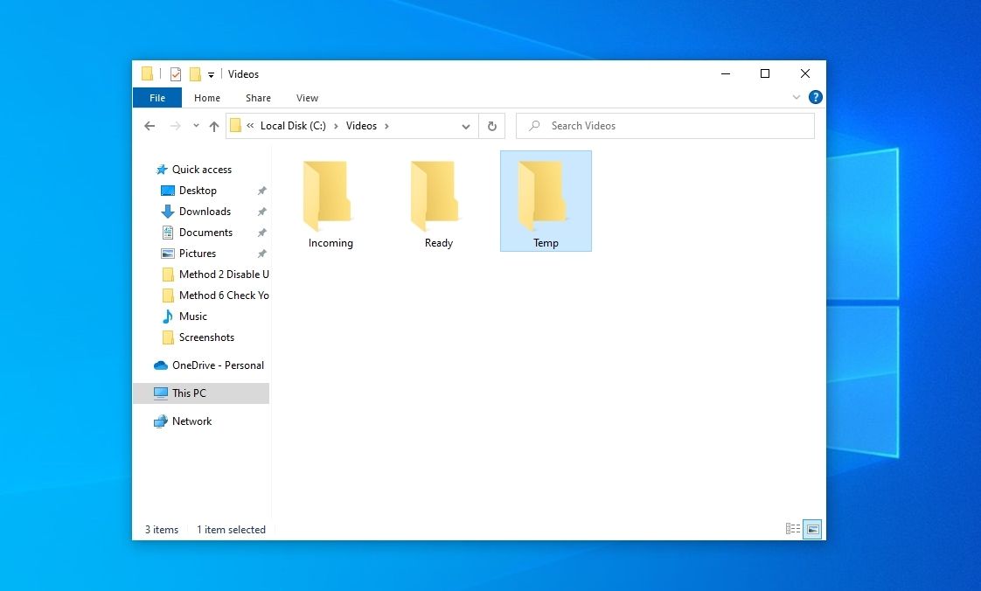This screenshot has height=591, width=981.
Task: Click the Help question mark button
Action: tap(815, 97)
